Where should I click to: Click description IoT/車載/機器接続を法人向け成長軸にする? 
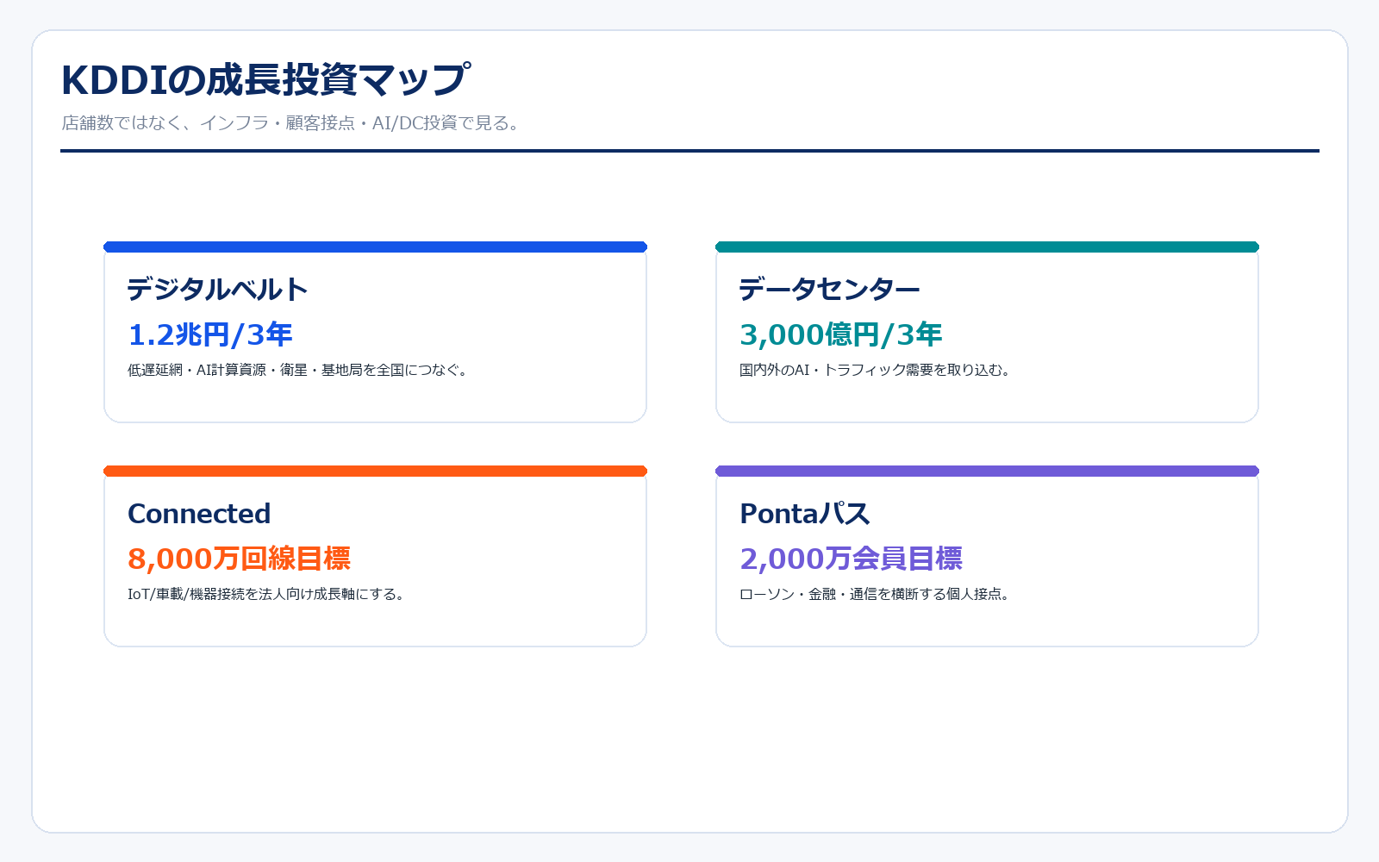pyautogui.click(x=267, y=594)
